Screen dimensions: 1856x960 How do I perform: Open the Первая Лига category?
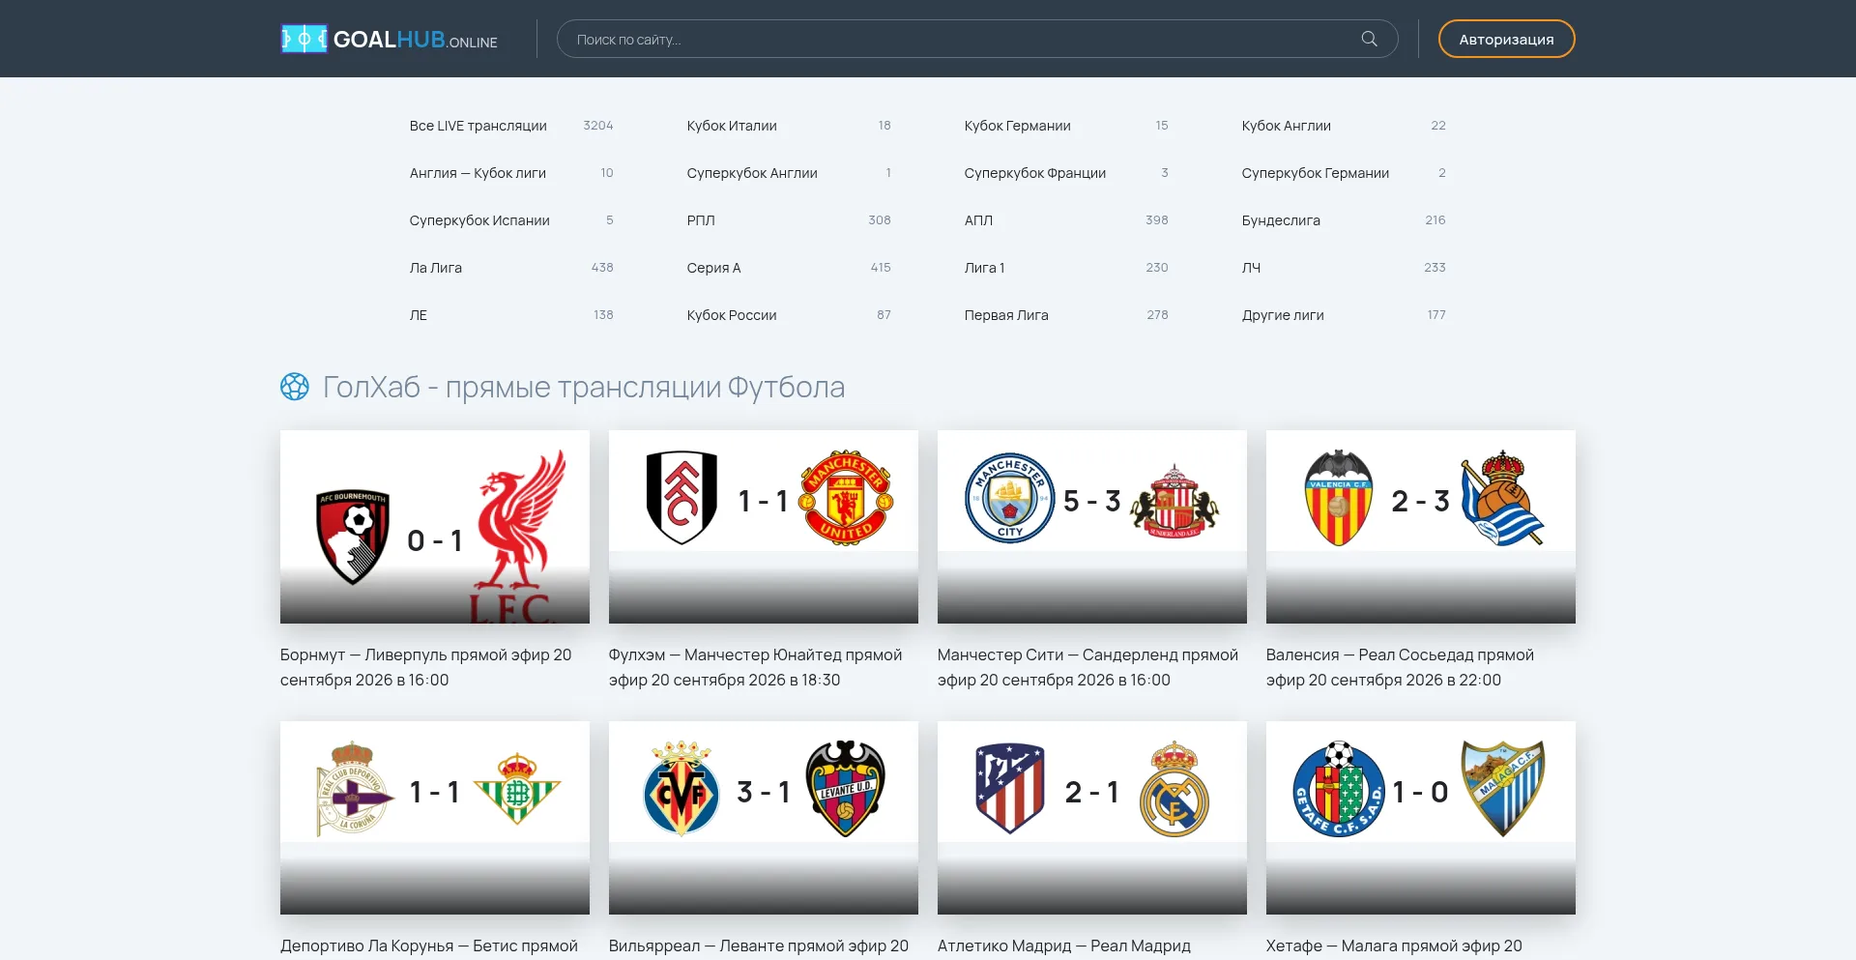[x=1006, y=315]
